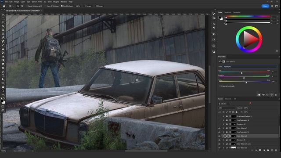Select the Type tool
Image resolution: width=281 pixels, height=158 pixels.
coord(3,75)
